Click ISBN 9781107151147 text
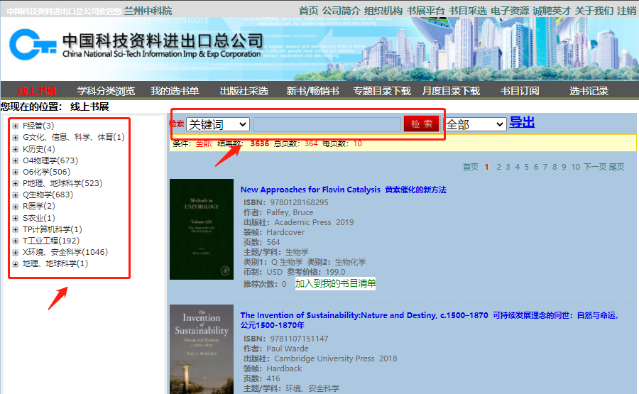This screenshot has width=639, height=394. point(299,339)
